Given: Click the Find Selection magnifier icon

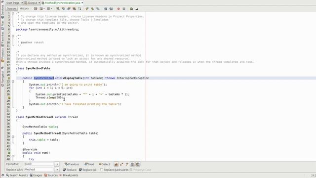Looking at the screenshot, I should (58, 9).
